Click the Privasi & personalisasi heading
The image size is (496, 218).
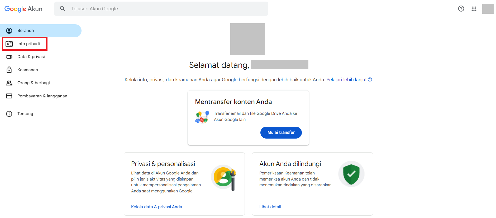tap(163, 164)
